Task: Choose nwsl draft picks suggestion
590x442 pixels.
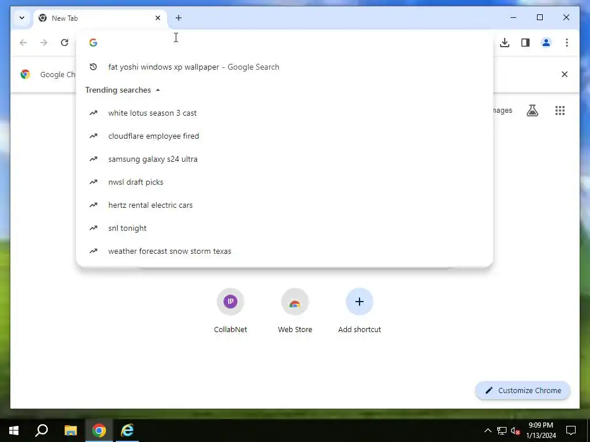Action: coord(285,182)
